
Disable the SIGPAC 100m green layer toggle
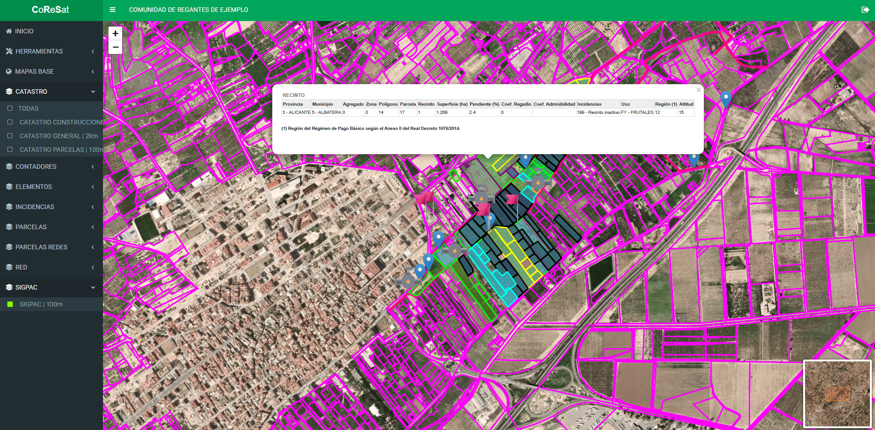(10, 304)
